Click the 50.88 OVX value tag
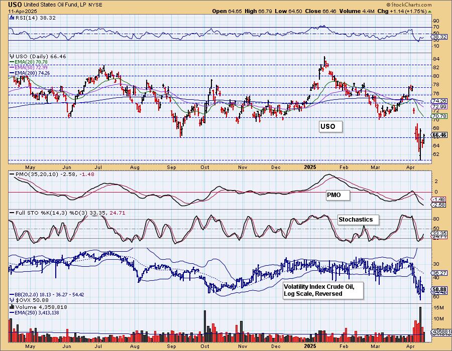The width and height of the screenshot is (452, 351). 440,289
